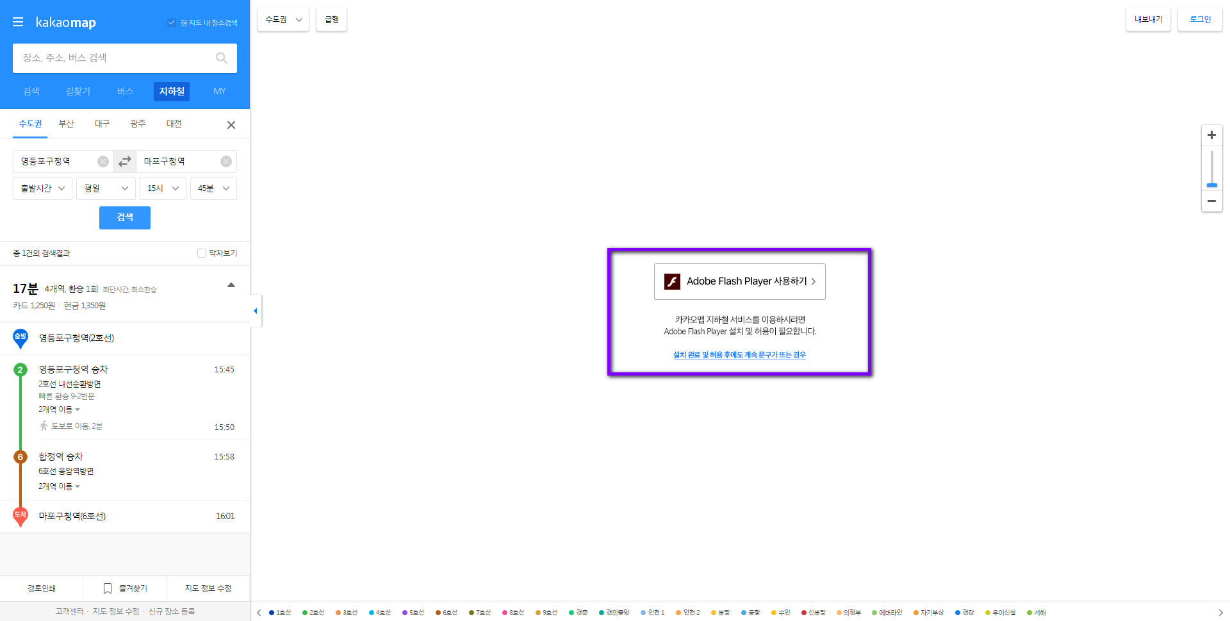Click Adobe Flash Player 사용하기 button

click(x=740, y=281)
